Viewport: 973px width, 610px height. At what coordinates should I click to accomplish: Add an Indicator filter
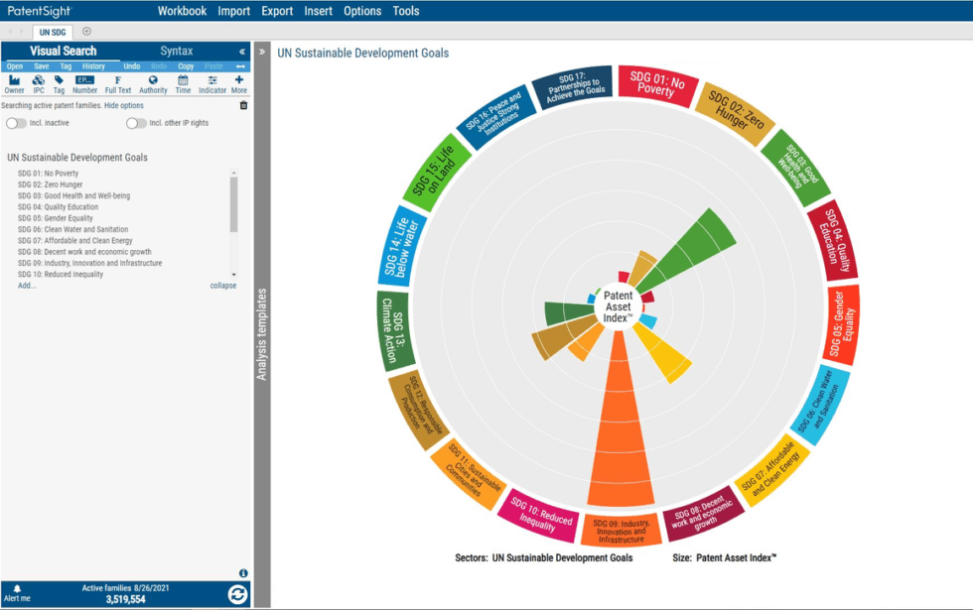[x=212, y=84]
